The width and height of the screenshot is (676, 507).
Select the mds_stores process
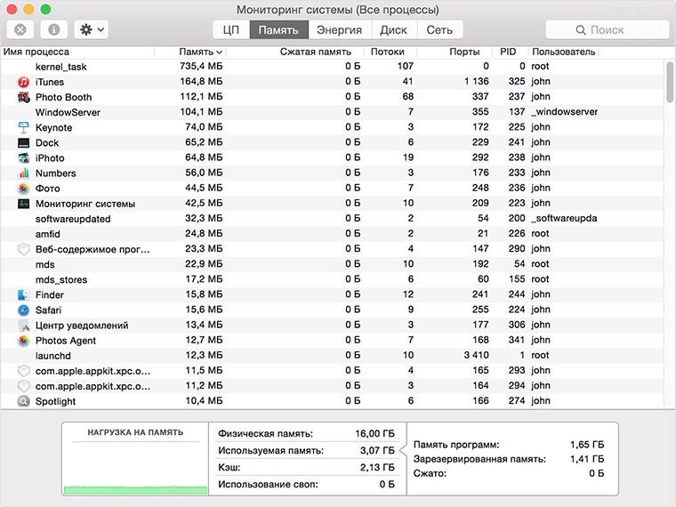[332, 280]
